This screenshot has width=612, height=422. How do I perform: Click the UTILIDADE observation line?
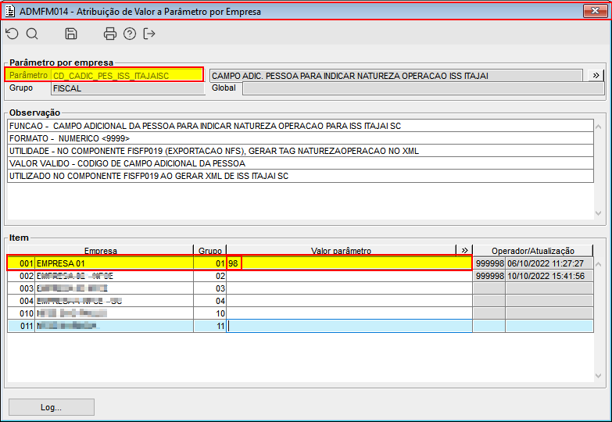pos(301,151)
